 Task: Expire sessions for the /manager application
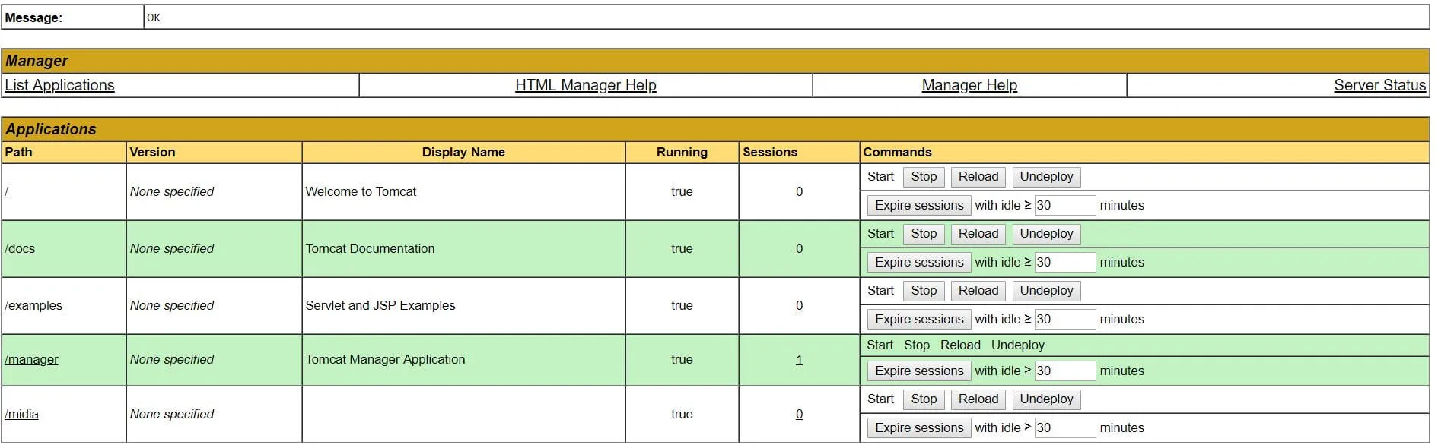[x=918, y=371]
